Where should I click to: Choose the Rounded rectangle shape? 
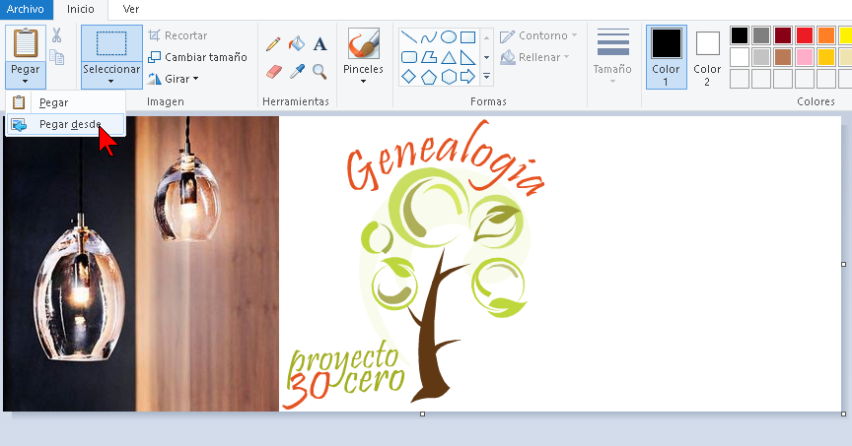pyautogui.click(x=408, y=57)
